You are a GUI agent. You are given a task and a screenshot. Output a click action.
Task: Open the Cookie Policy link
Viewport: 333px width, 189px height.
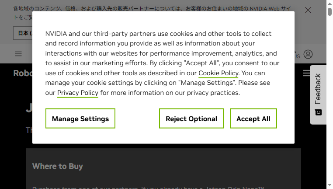click(x=219, y=73)
